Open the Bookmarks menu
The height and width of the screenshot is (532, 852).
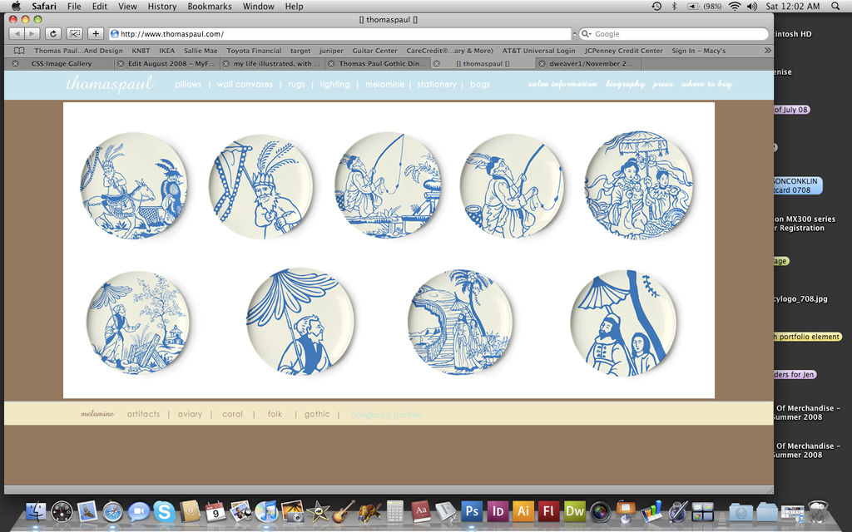click(x=209, y=6)
